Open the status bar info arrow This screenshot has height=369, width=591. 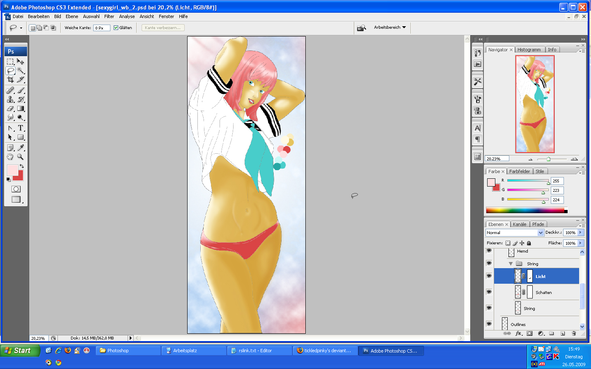coord(131,338)
